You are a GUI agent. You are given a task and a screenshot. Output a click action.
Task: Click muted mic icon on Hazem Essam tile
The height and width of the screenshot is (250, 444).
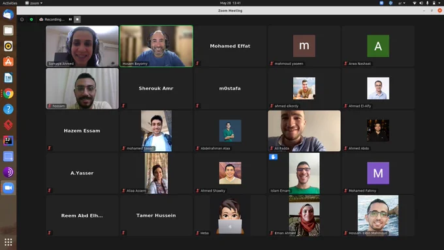pyautogui.click(x=50, y=148)
